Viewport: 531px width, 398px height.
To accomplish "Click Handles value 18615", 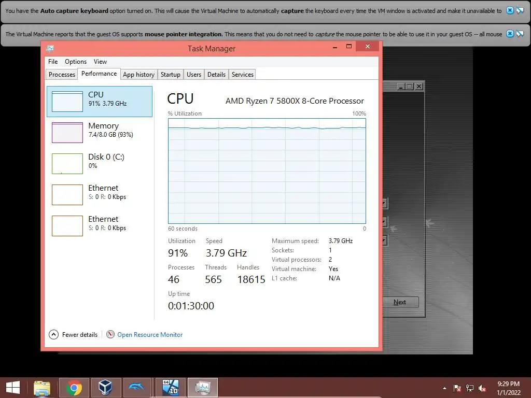I will tap(251, 279).
